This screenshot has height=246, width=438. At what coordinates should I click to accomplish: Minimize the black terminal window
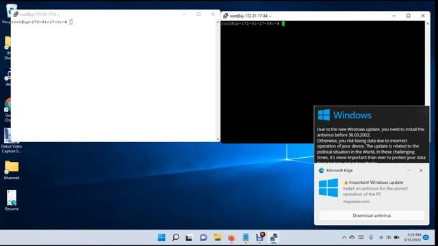(x=394, y=16)
